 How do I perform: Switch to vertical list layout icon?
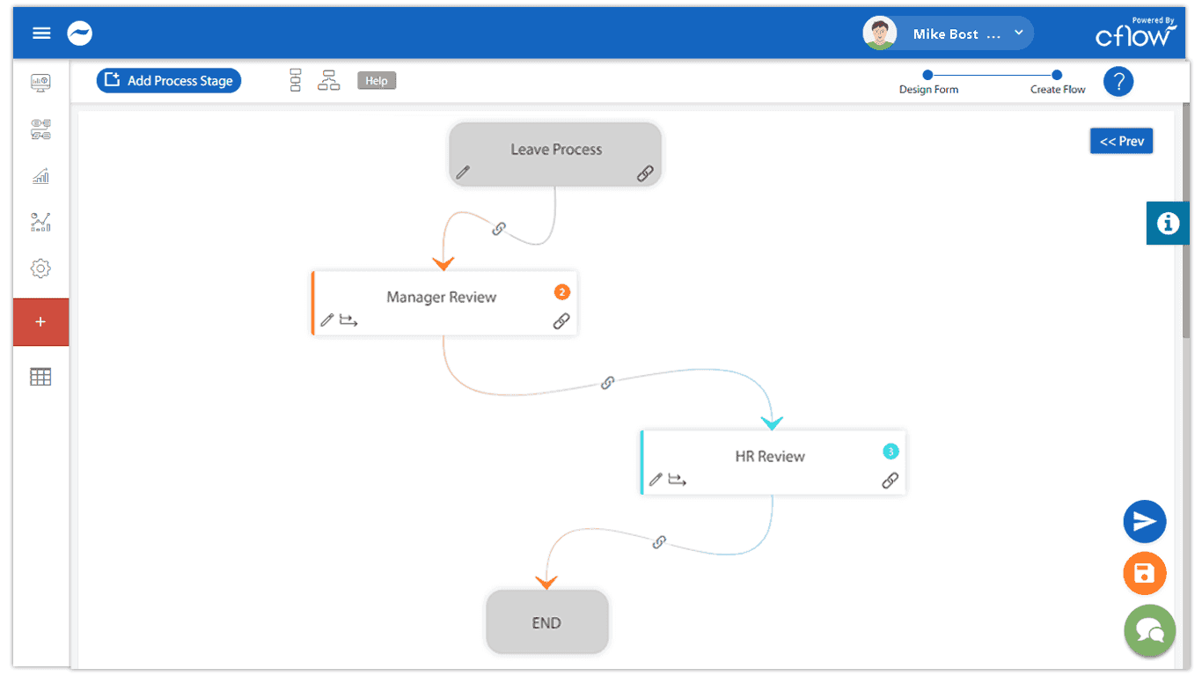(296, 80)
